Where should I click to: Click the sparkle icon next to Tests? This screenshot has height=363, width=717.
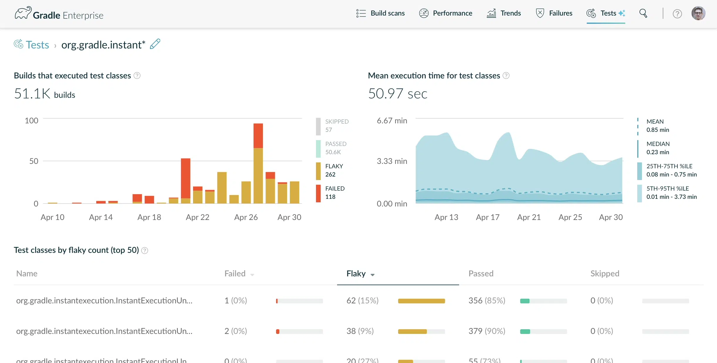coord(622,13)
